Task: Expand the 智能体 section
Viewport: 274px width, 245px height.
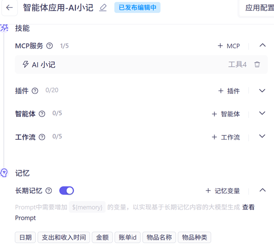Action: click(262, 113)
